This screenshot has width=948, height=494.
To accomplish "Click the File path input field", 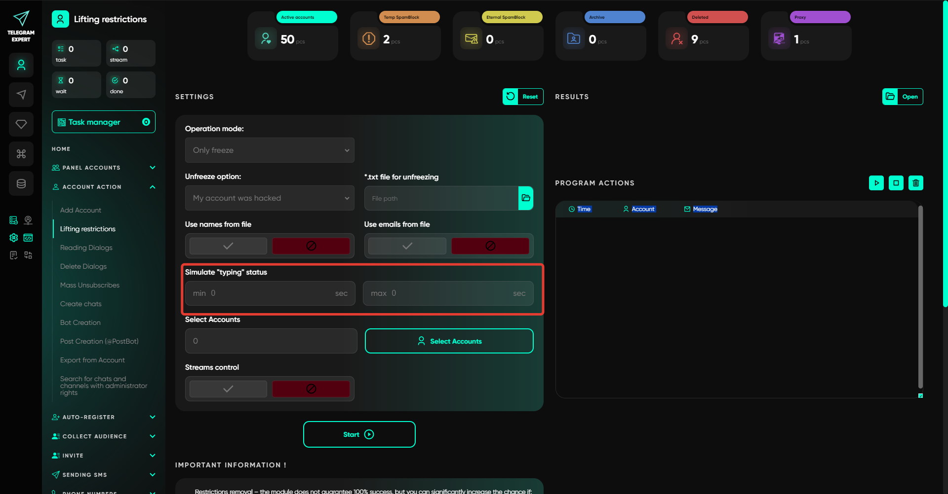I will [x=441, y=198].
